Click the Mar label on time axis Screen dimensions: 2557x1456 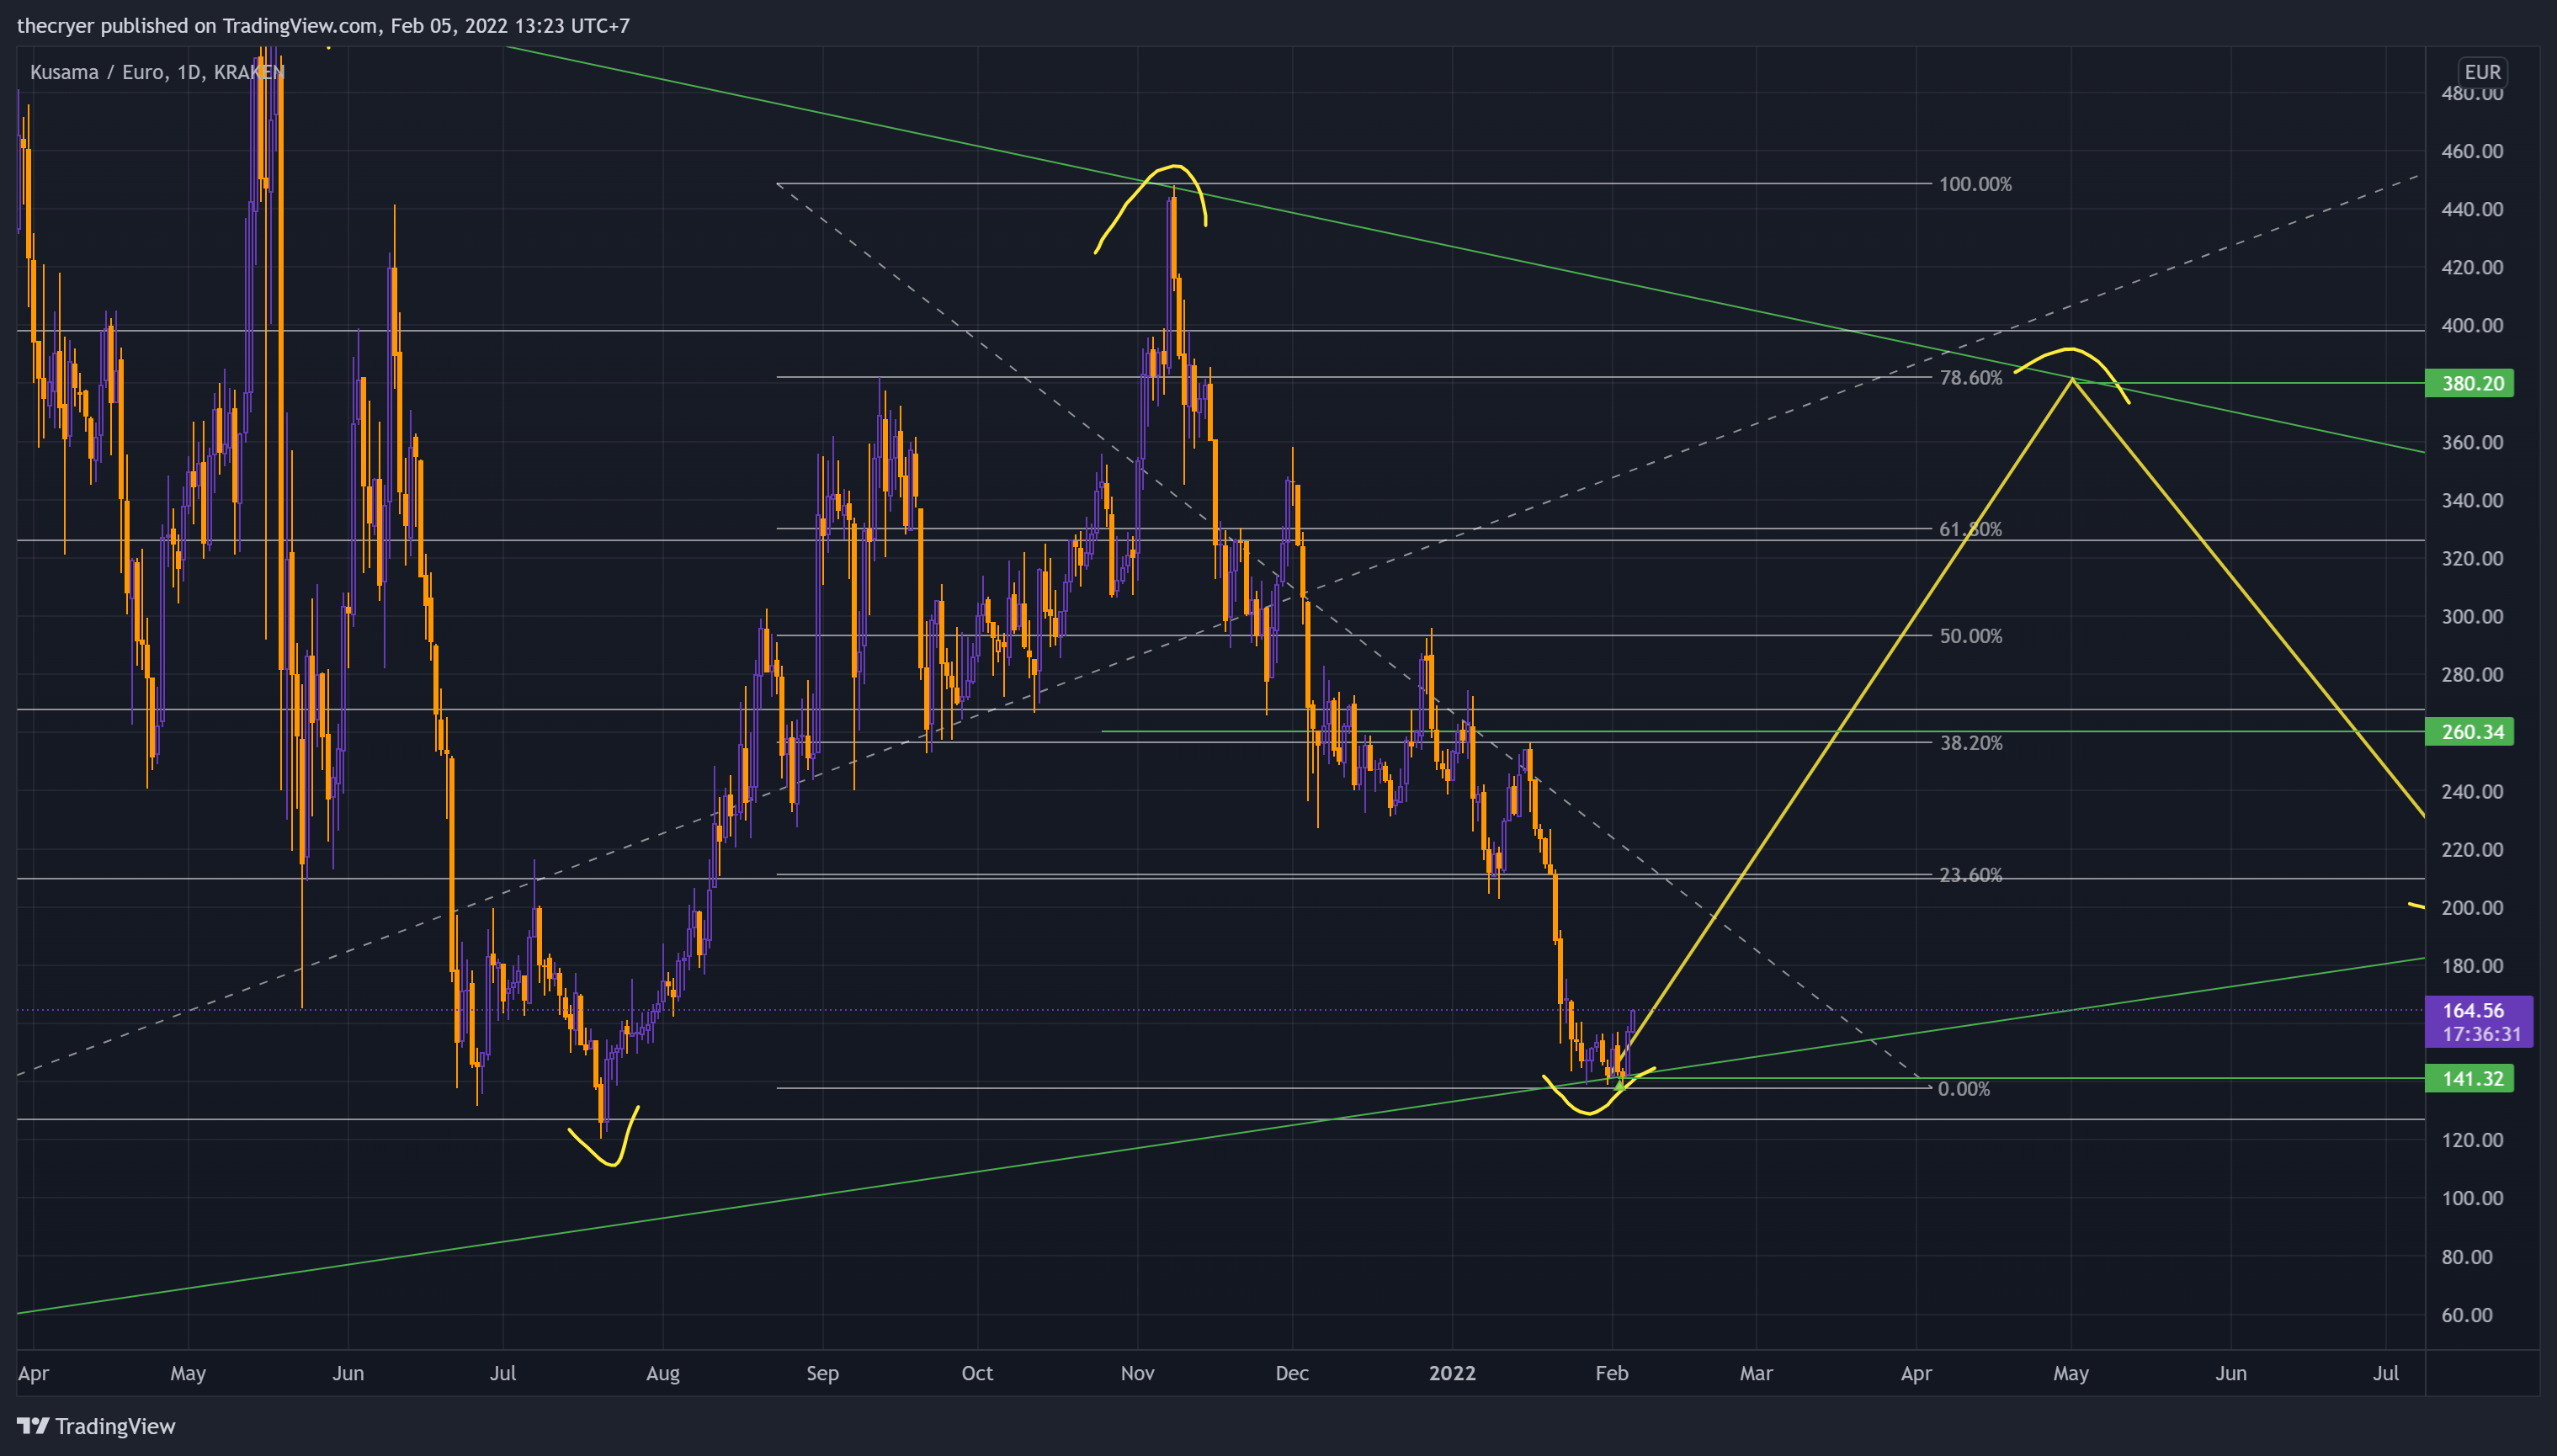[x=1756, y=1373]
